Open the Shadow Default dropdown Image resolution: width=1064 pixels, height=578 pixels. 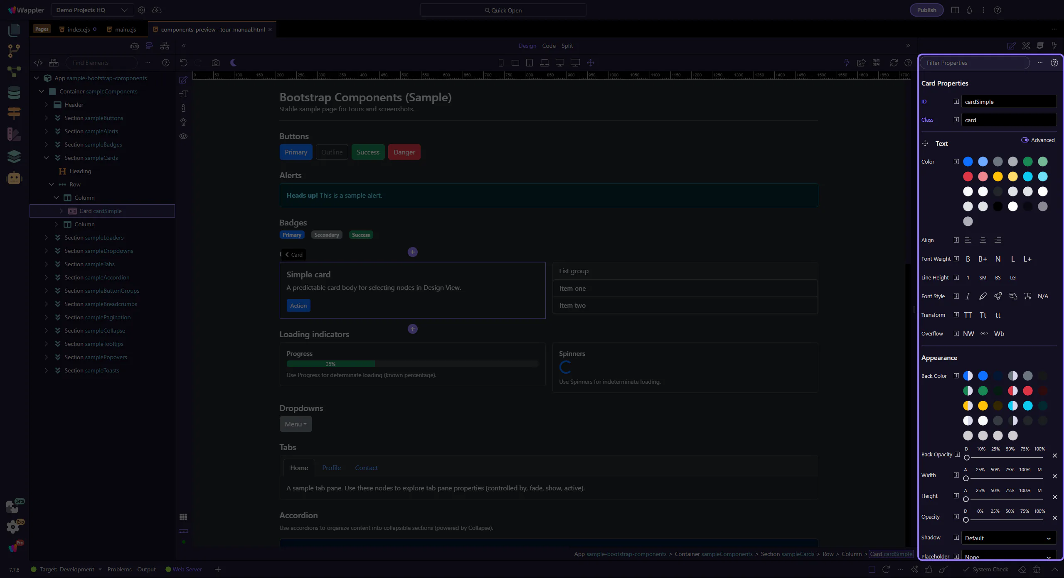coord(1008,538)
